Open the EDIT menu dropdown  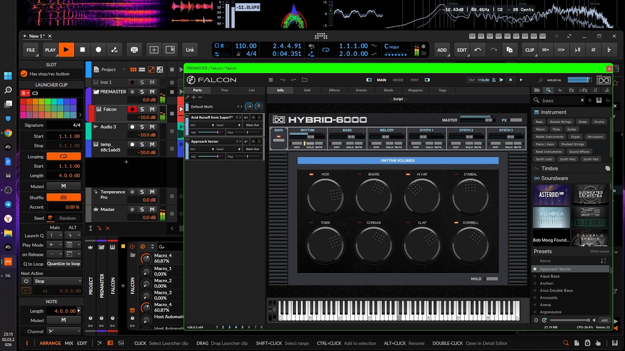click(x=462, y=50)
